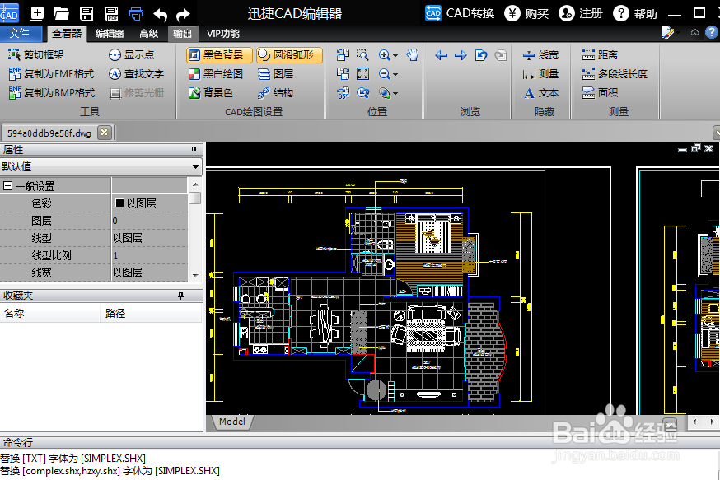Click the show points (显示点) tool
720x480 pixels.
point(131,55)
